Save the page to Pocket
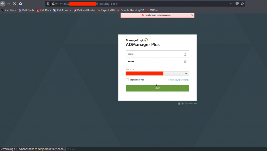 click(237, 4)
